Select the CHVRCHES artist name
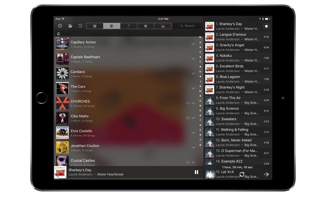This screenshot has width=327, height=197. (x=80, y=101)
